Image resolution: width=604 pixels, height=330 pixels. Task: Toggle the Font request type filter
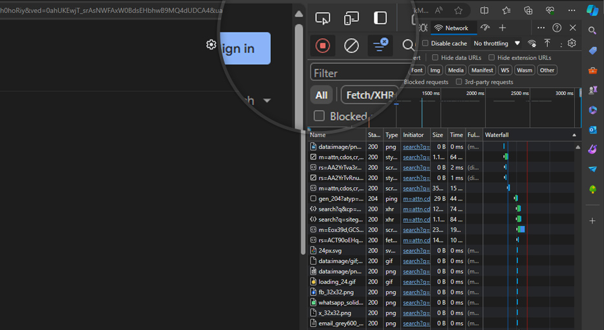pyautogui.click(x=417, y=70)
